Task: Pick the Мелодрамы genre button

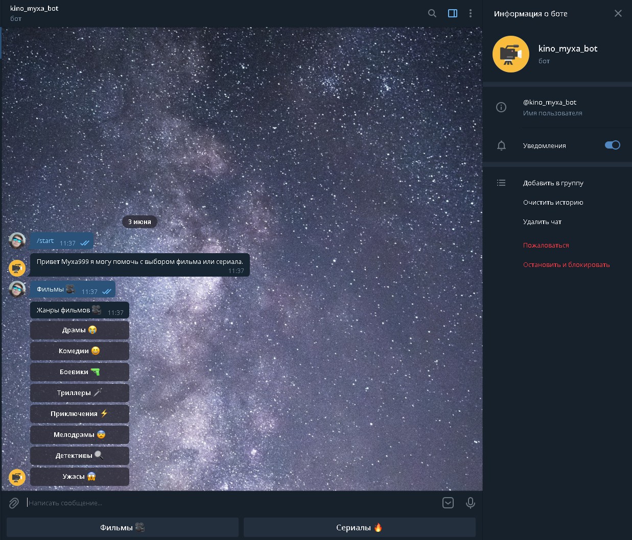Action: [x=80, y=435]
